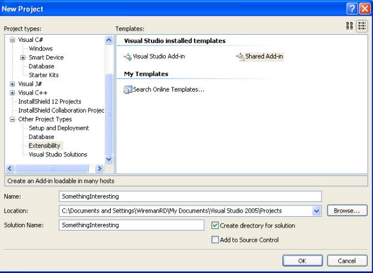Click the horizontal scroll left arrow
Image resolution: width=373 pixels, height=273 pixels.
coord(10,169)
